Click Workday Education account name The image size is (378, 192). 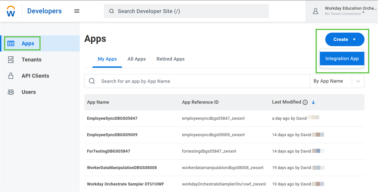(351, 8)
